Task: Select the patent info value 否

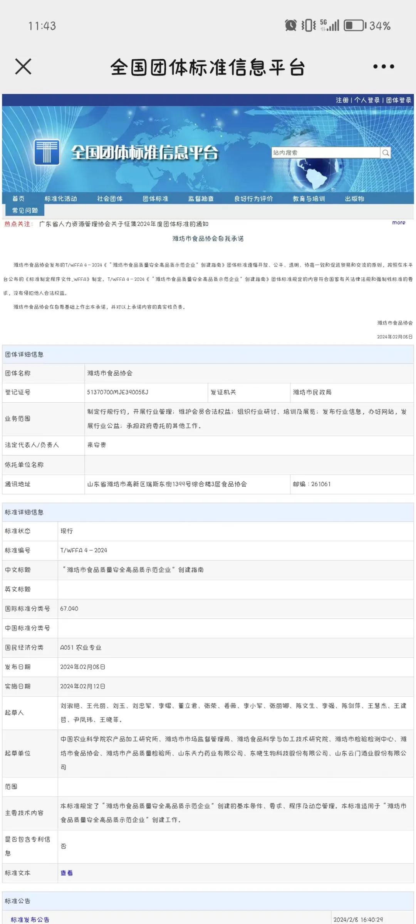Action: coord(64,847)
